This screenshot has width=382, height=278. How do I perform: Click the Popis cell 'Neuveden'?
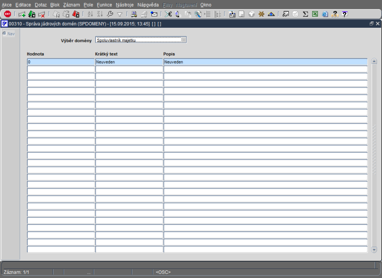tap(265, 62)
